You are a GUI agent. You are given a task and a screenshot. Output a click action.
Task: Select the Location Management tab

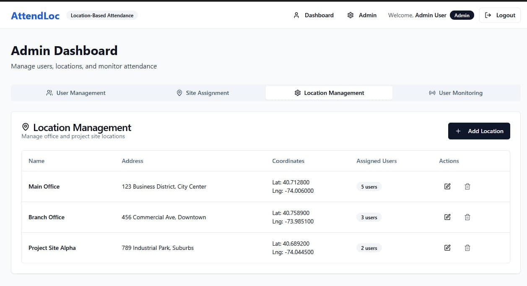[329, 93]
